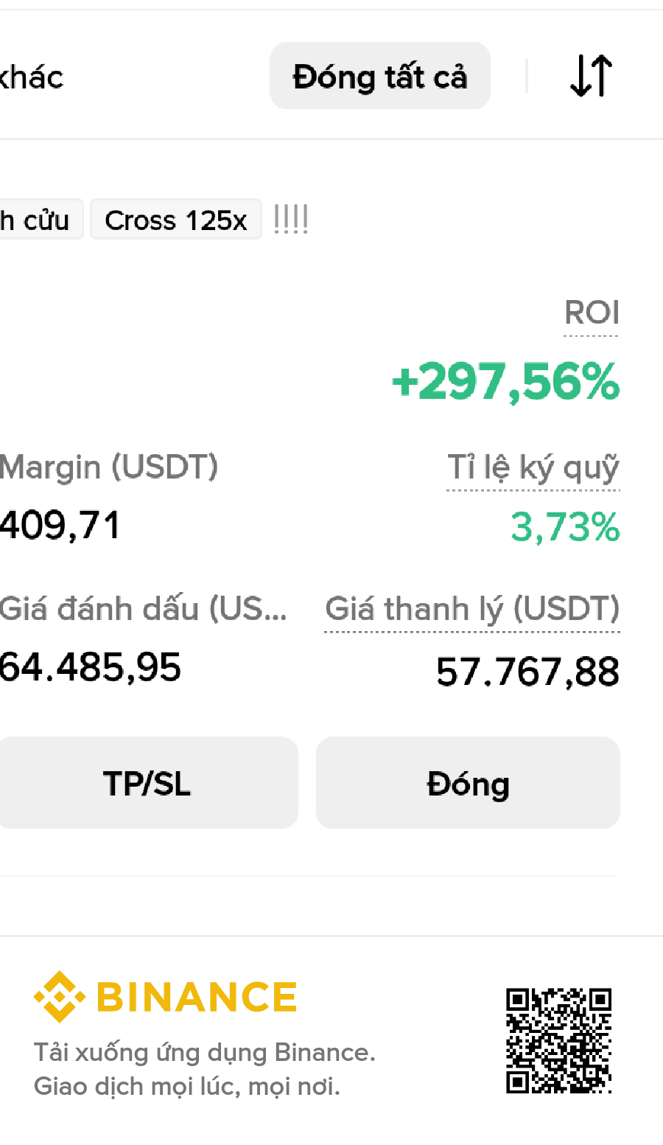Click the 57.767,88 liquidation price value
The image size is (663, 1145).
(527, 672)
